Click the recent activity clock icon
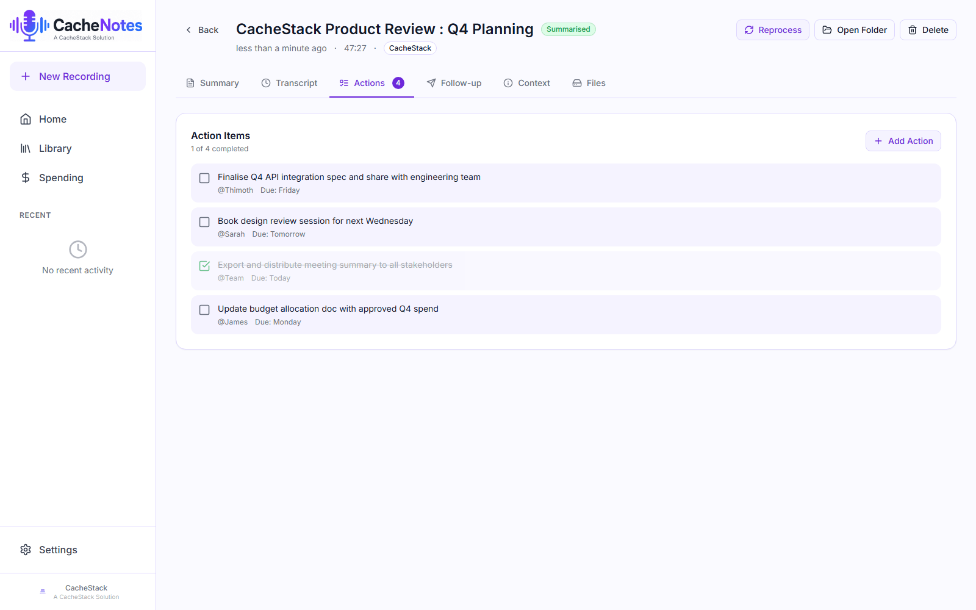This screenshot has height=610, width=976. point(78,249)
